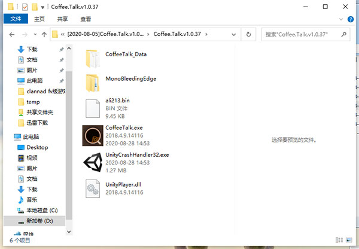Image resolution: width=359 pixels, height=249 pixels.
Task: Open the MonoBleedingEdge folder icon
Action: click(93, 83)
